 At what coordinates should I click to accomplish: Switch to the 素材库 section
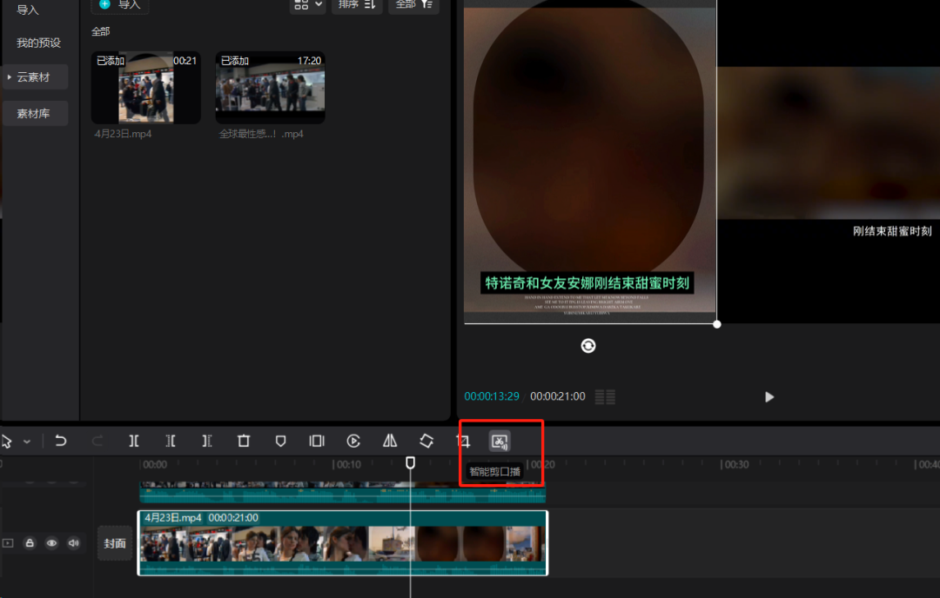[x=33, y=113]
